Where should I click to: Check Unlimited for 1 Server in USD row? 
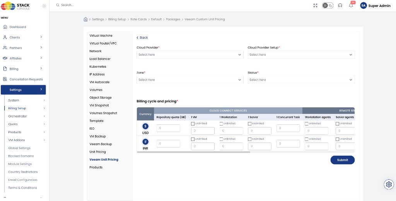click(249, 124)
